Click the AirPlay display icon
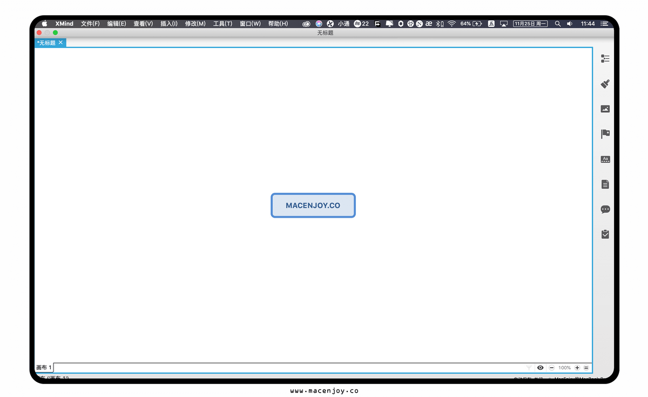Viewport: 648px width, 397px height. pos(504,24)
